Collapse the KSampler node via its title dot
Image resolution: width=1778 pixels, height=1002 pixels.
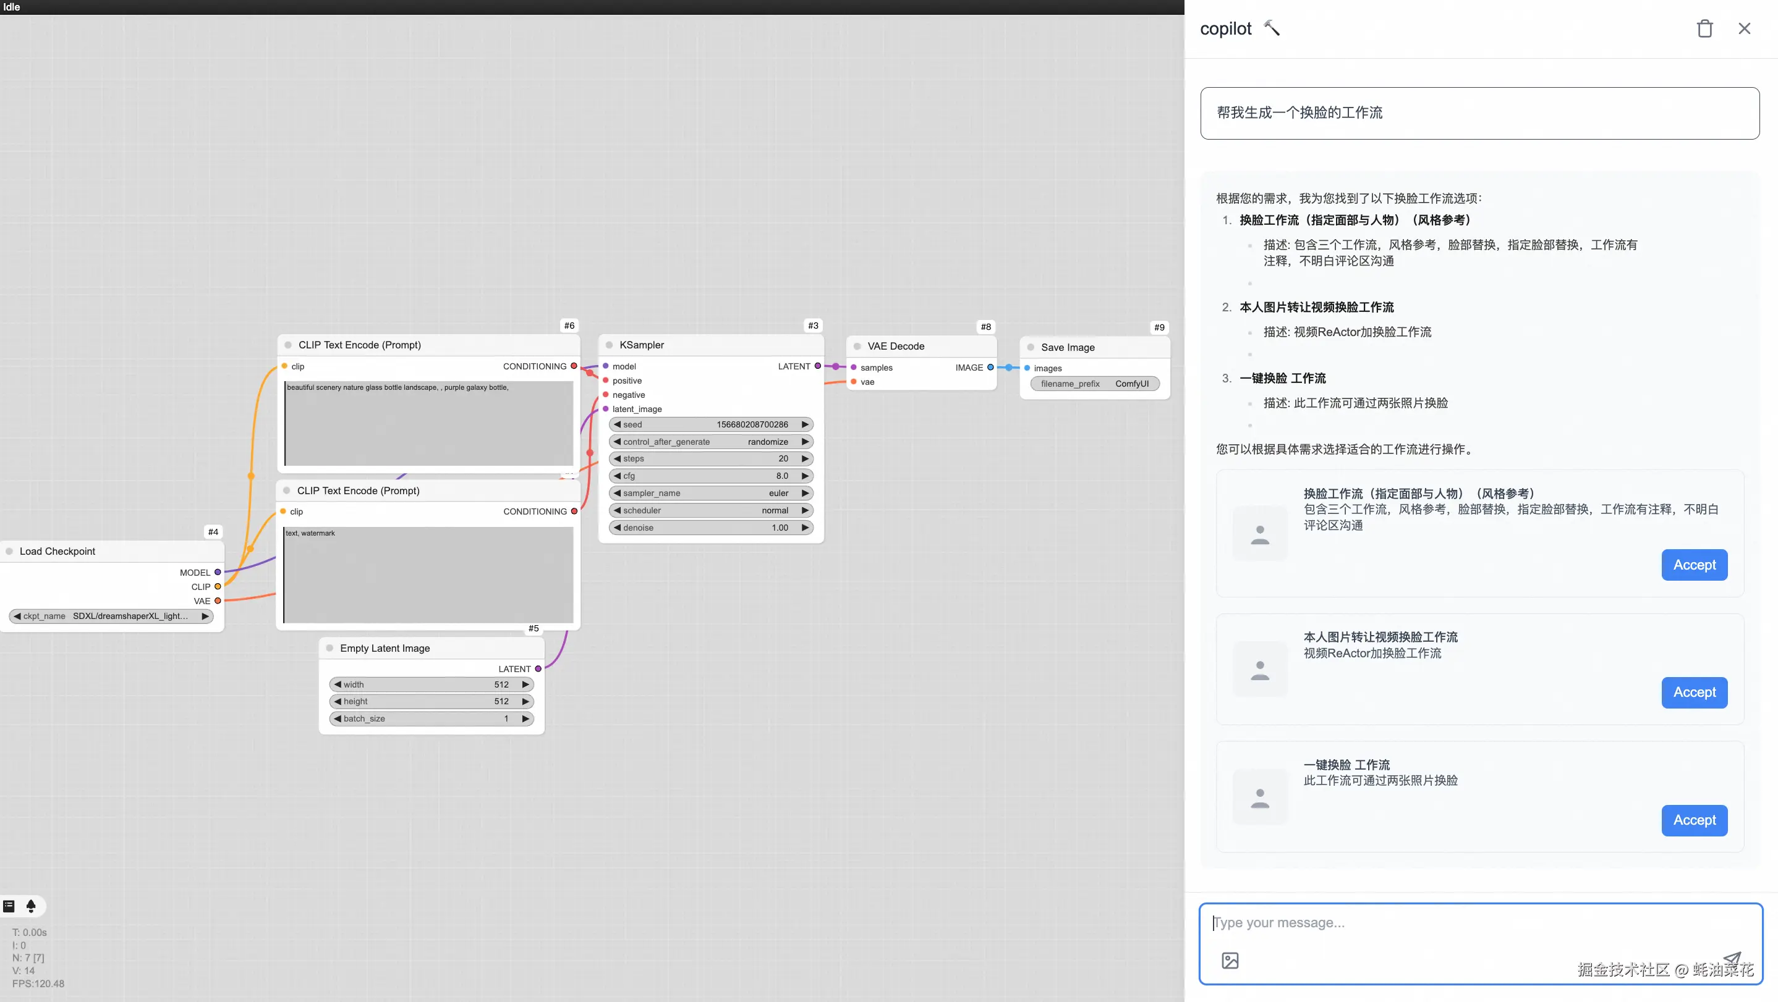point(608,345)
